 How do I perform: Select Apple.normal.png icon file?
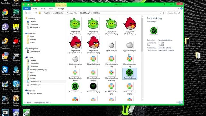coord(75,61)
